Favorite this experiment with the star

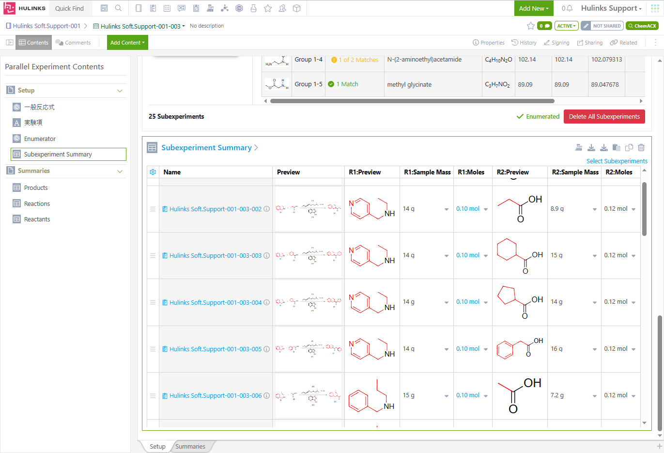530,26
